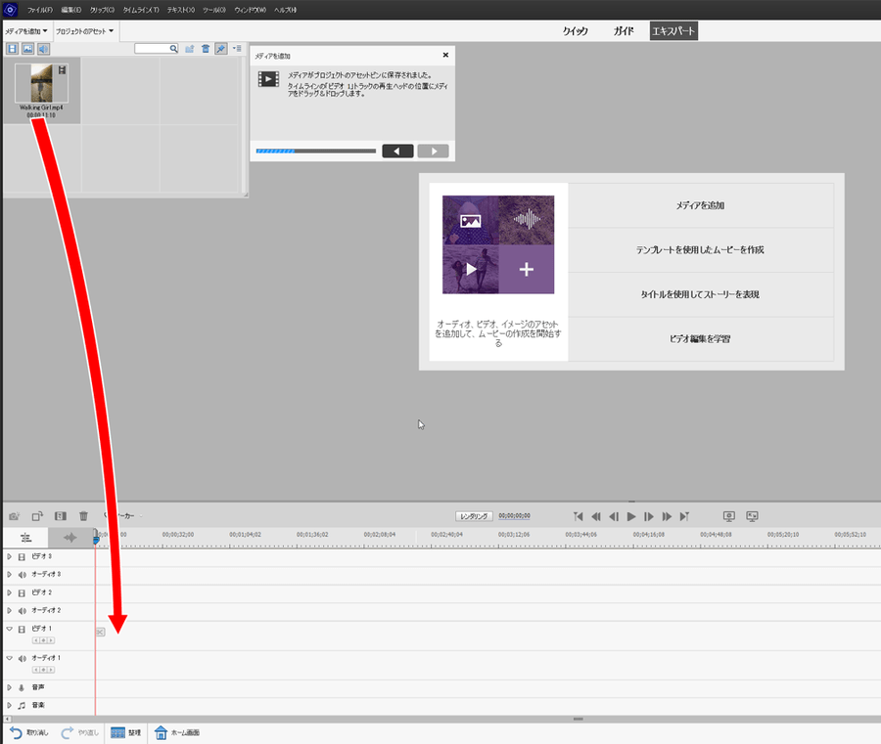
Task: Select the audio view icon beside track settings
Action: (x=70, y=538)
